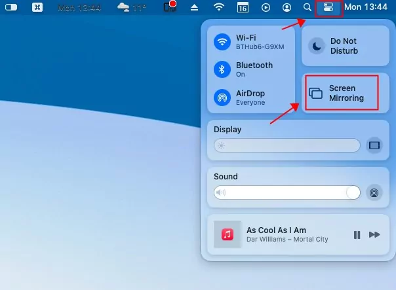Open Wi-Fi network details label
This screenshot has height=290, width=396.
coord(260,42)
